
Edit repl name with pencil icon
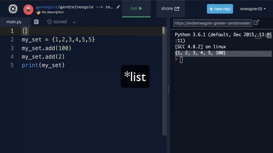(118, 7)
